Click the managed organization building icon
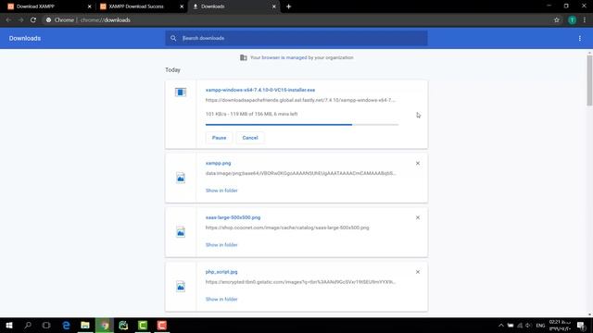 pos(243,57)
